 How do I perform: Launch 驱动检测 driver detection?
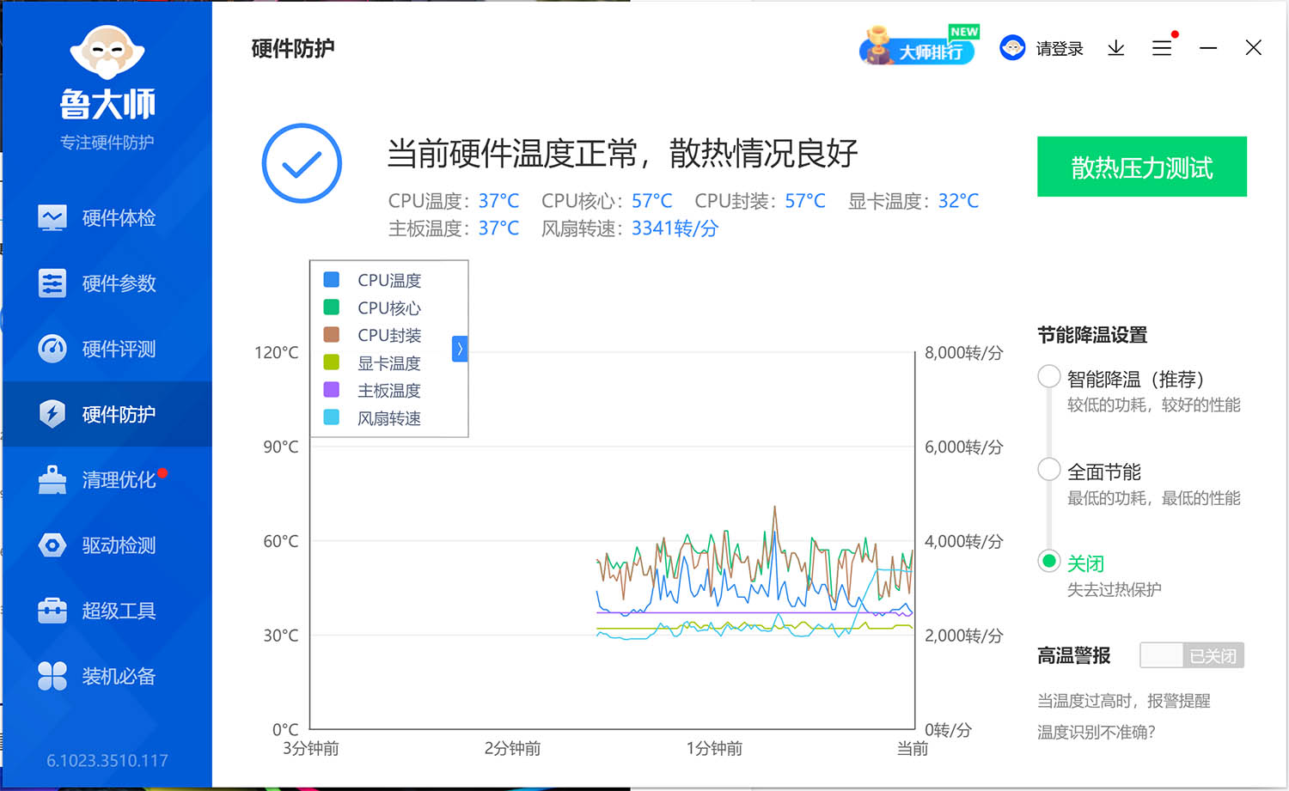point(118,545)
